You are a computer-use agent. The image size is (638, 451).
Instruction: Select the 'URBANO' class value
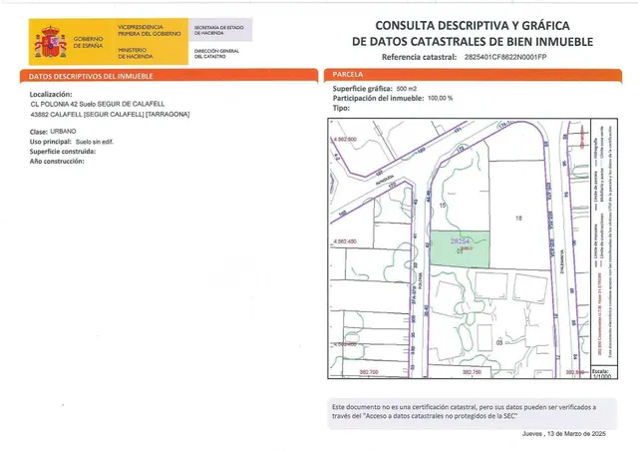[63, 131]
